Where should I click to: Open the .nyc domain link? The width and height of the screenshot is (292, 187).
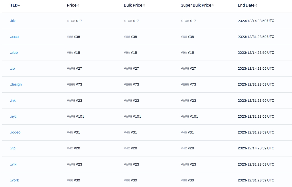13,116
